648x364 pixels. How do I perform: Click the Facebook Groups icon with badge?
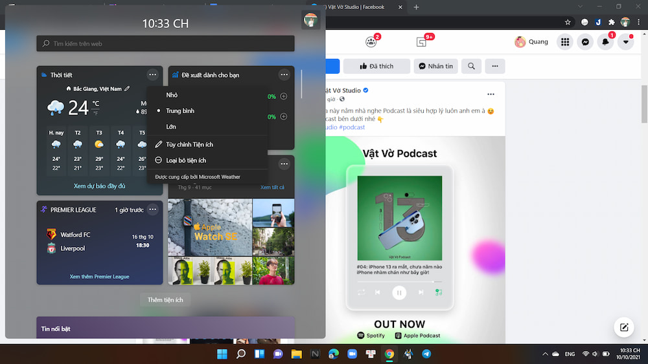tap(371, 42)
